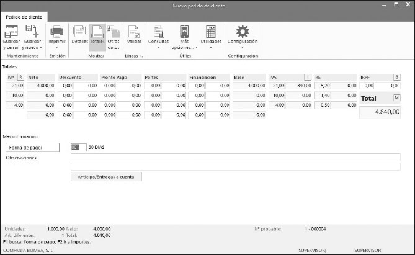Click the Guardar y cerrar icon
Screen dimensions: 415x255
(x=11, y=32)
